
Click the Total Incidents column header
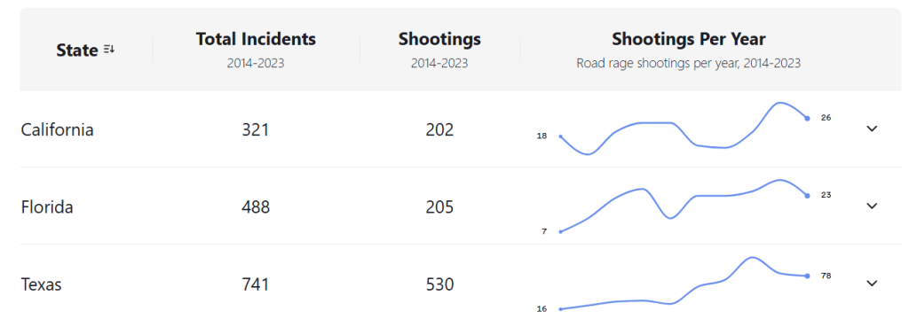point(256,39)
